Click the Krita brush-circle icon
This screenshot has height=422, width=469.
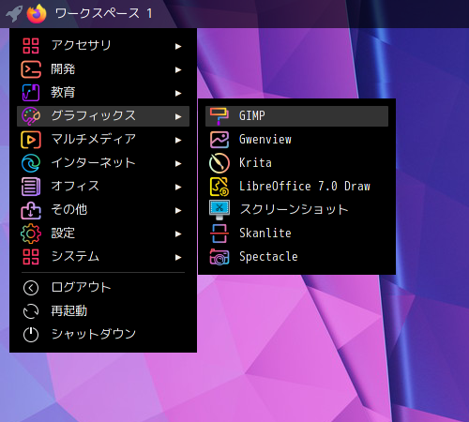tap(219, 163)
